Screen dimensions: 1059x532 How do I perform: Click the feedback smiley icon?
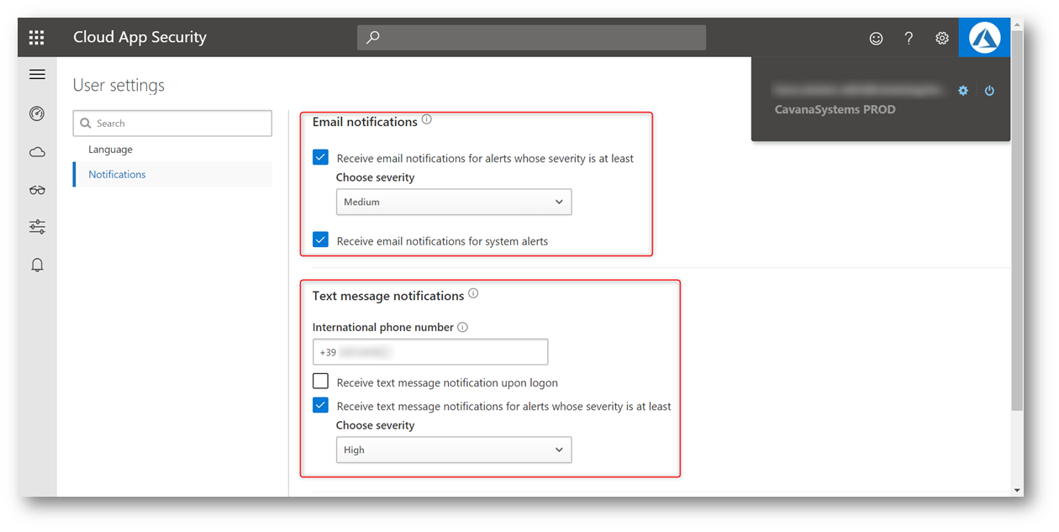(x=876, y=38)
